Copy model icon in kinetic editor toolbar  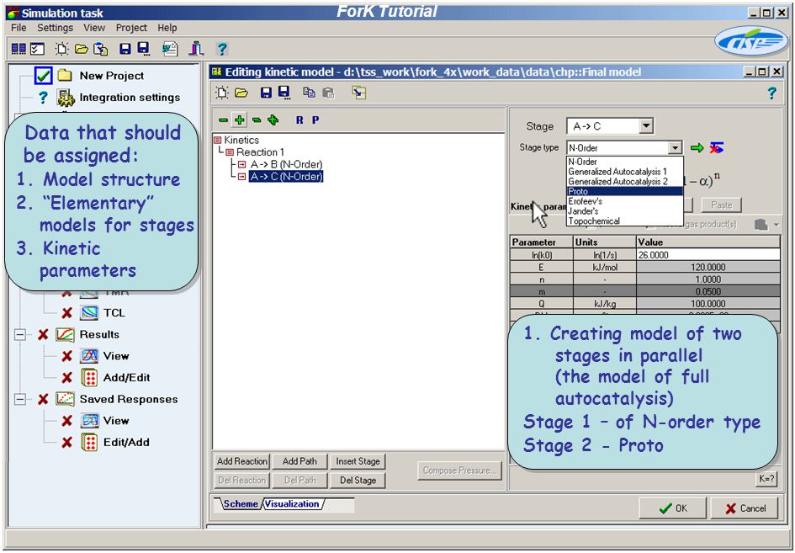pos(309,93)
